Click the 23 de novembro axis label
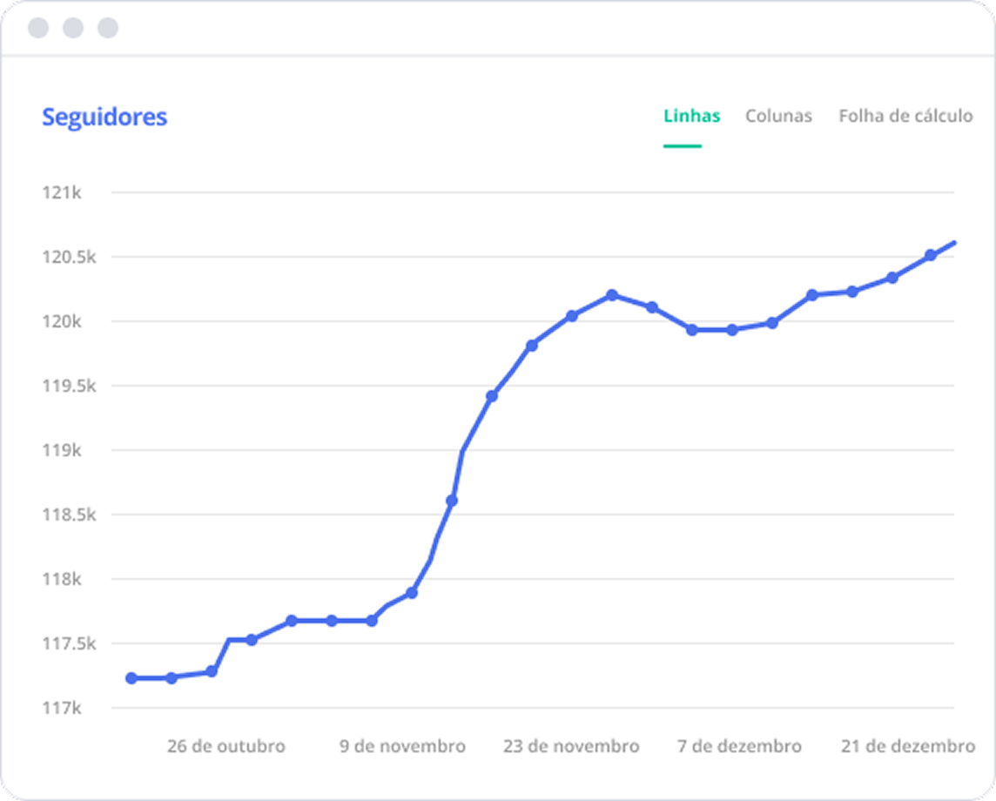This screenshot has height=801, width=996. 571,746
